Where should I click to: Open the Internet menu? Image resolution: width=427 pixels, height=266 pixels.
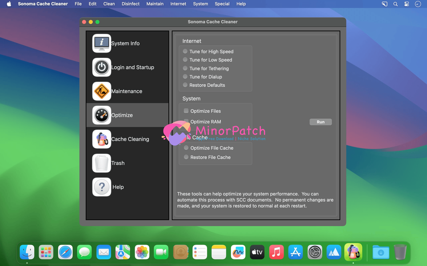178,4
